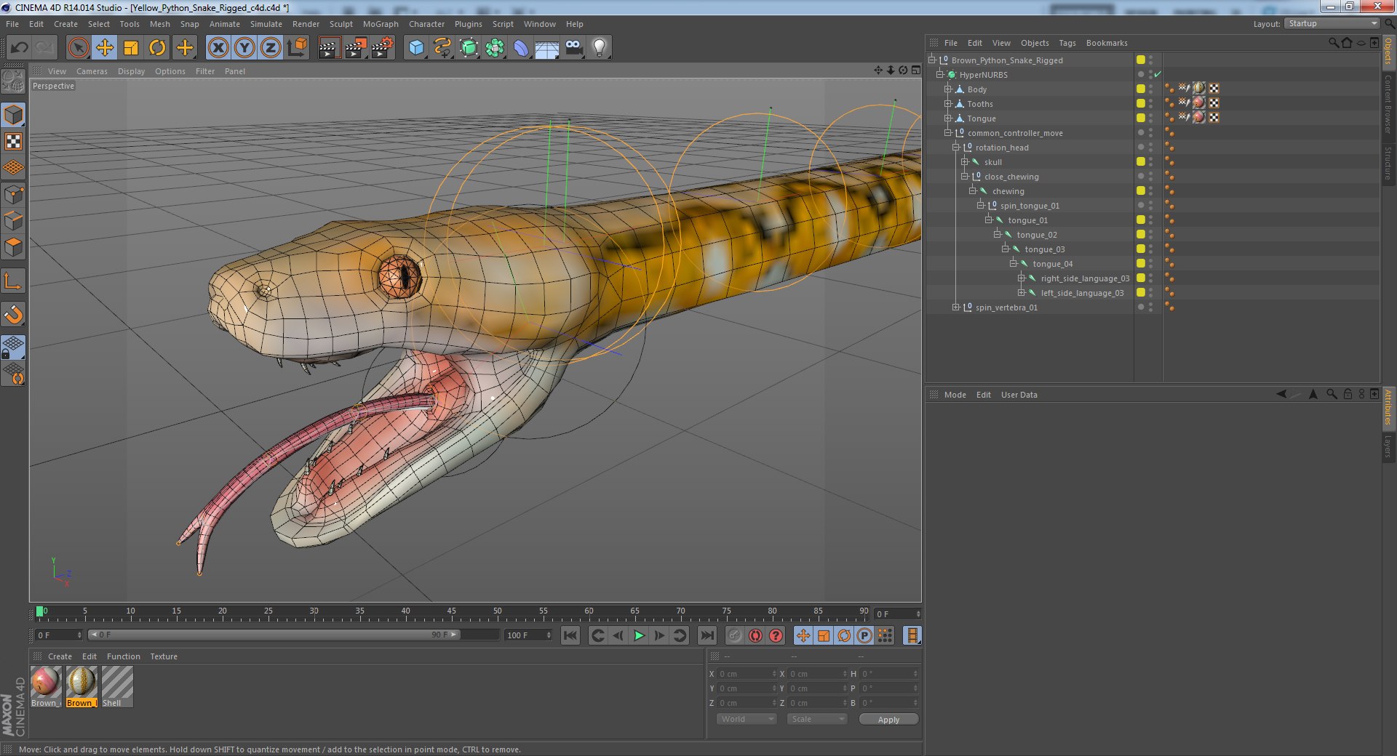Switch to Model mode in the left sidebar
Screen dimensions: 1397x756
pos(14,115)
